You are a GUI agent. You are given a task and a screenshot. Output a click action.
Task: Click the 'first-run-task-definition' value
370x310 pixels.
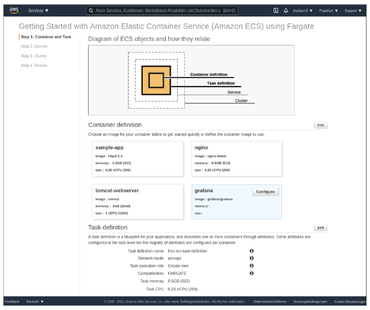pos(187,251)
